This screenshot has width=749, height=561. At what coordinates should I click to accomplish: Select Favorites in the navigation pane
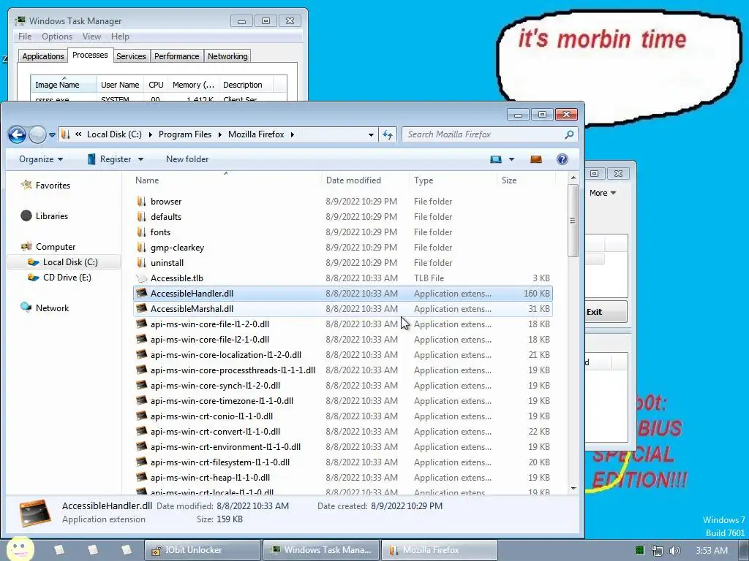coord(53,186)
